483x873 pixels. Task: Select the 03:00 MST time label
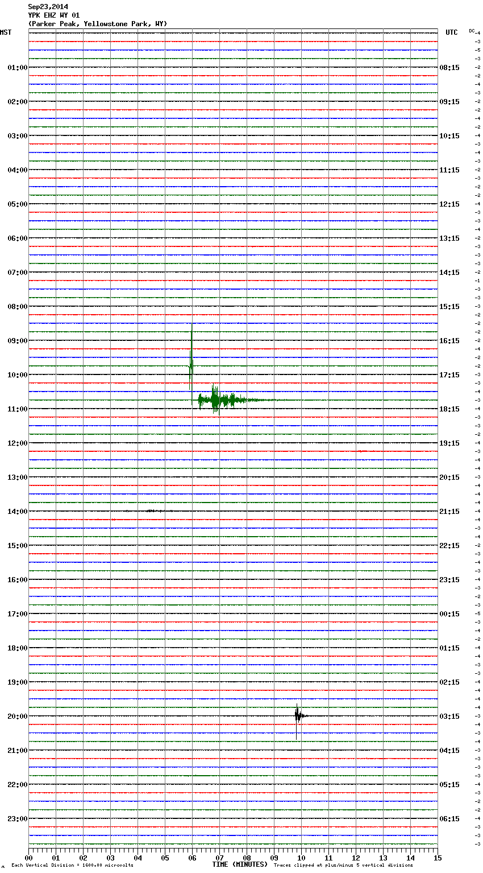(x=17, y=136)
